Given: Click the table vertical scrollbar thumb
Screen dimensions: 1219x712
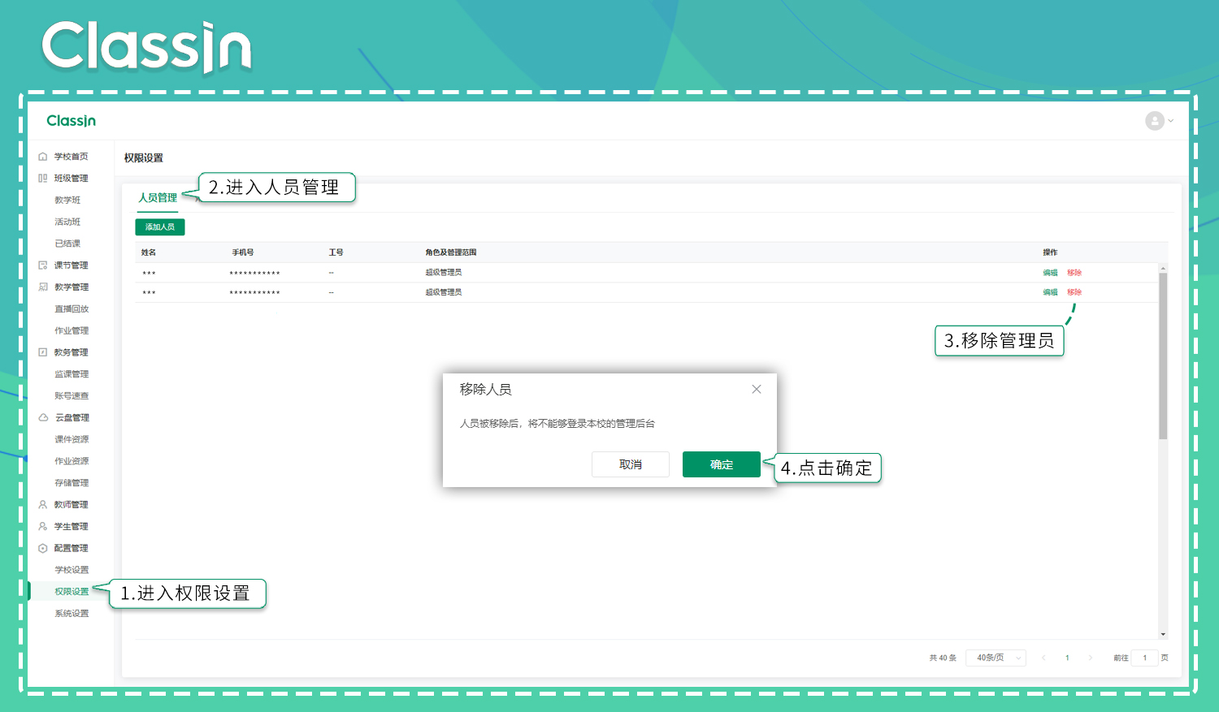Looking at the screenshot, I should (x=1163, y=356).
